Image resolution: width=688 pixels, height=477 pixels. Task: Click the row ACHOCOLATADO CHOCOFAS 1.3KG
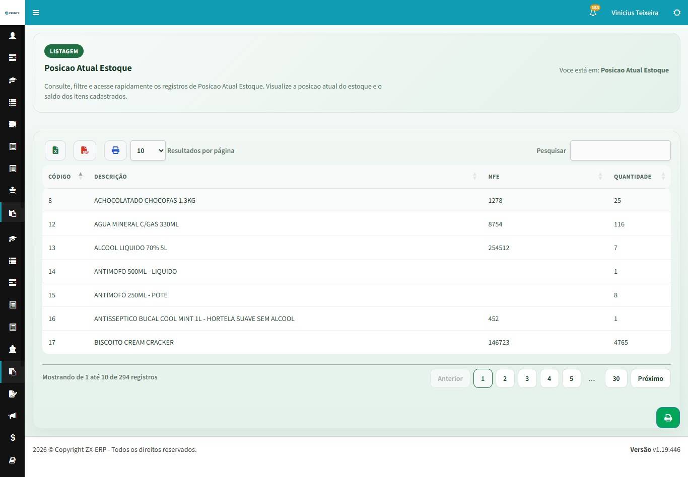point(357,200)
